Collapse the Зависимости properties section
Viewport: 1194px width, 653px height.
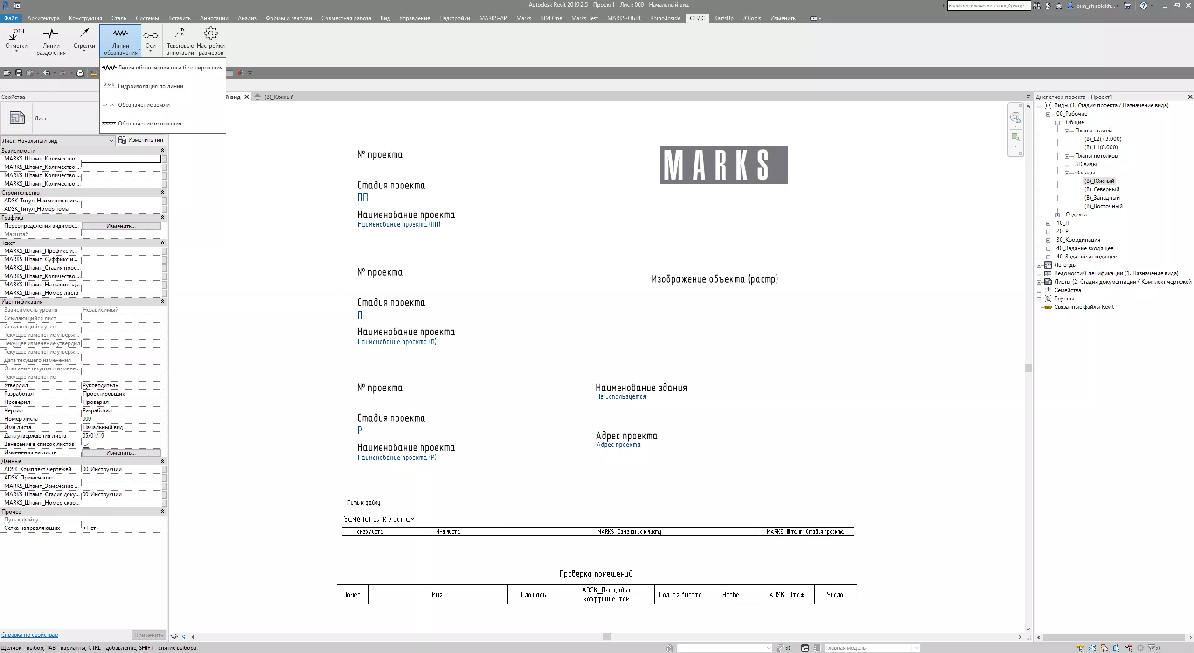[162, 151]
